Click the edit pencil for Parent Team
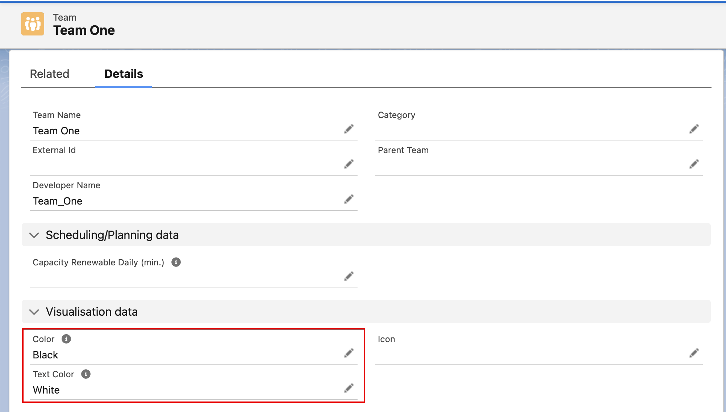726x412 pixels. pos(694,164)
